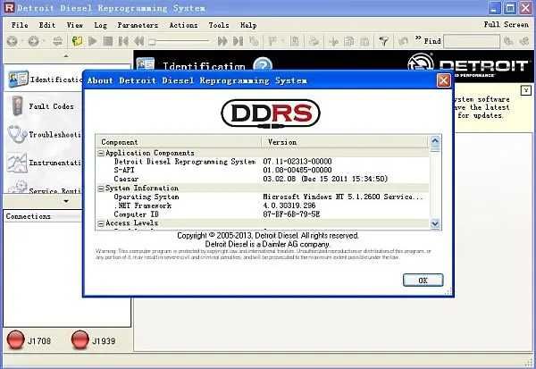Viewport: 536px width, 369px height.
Task: Click the rewind playback icon
Action: (139, 41)
